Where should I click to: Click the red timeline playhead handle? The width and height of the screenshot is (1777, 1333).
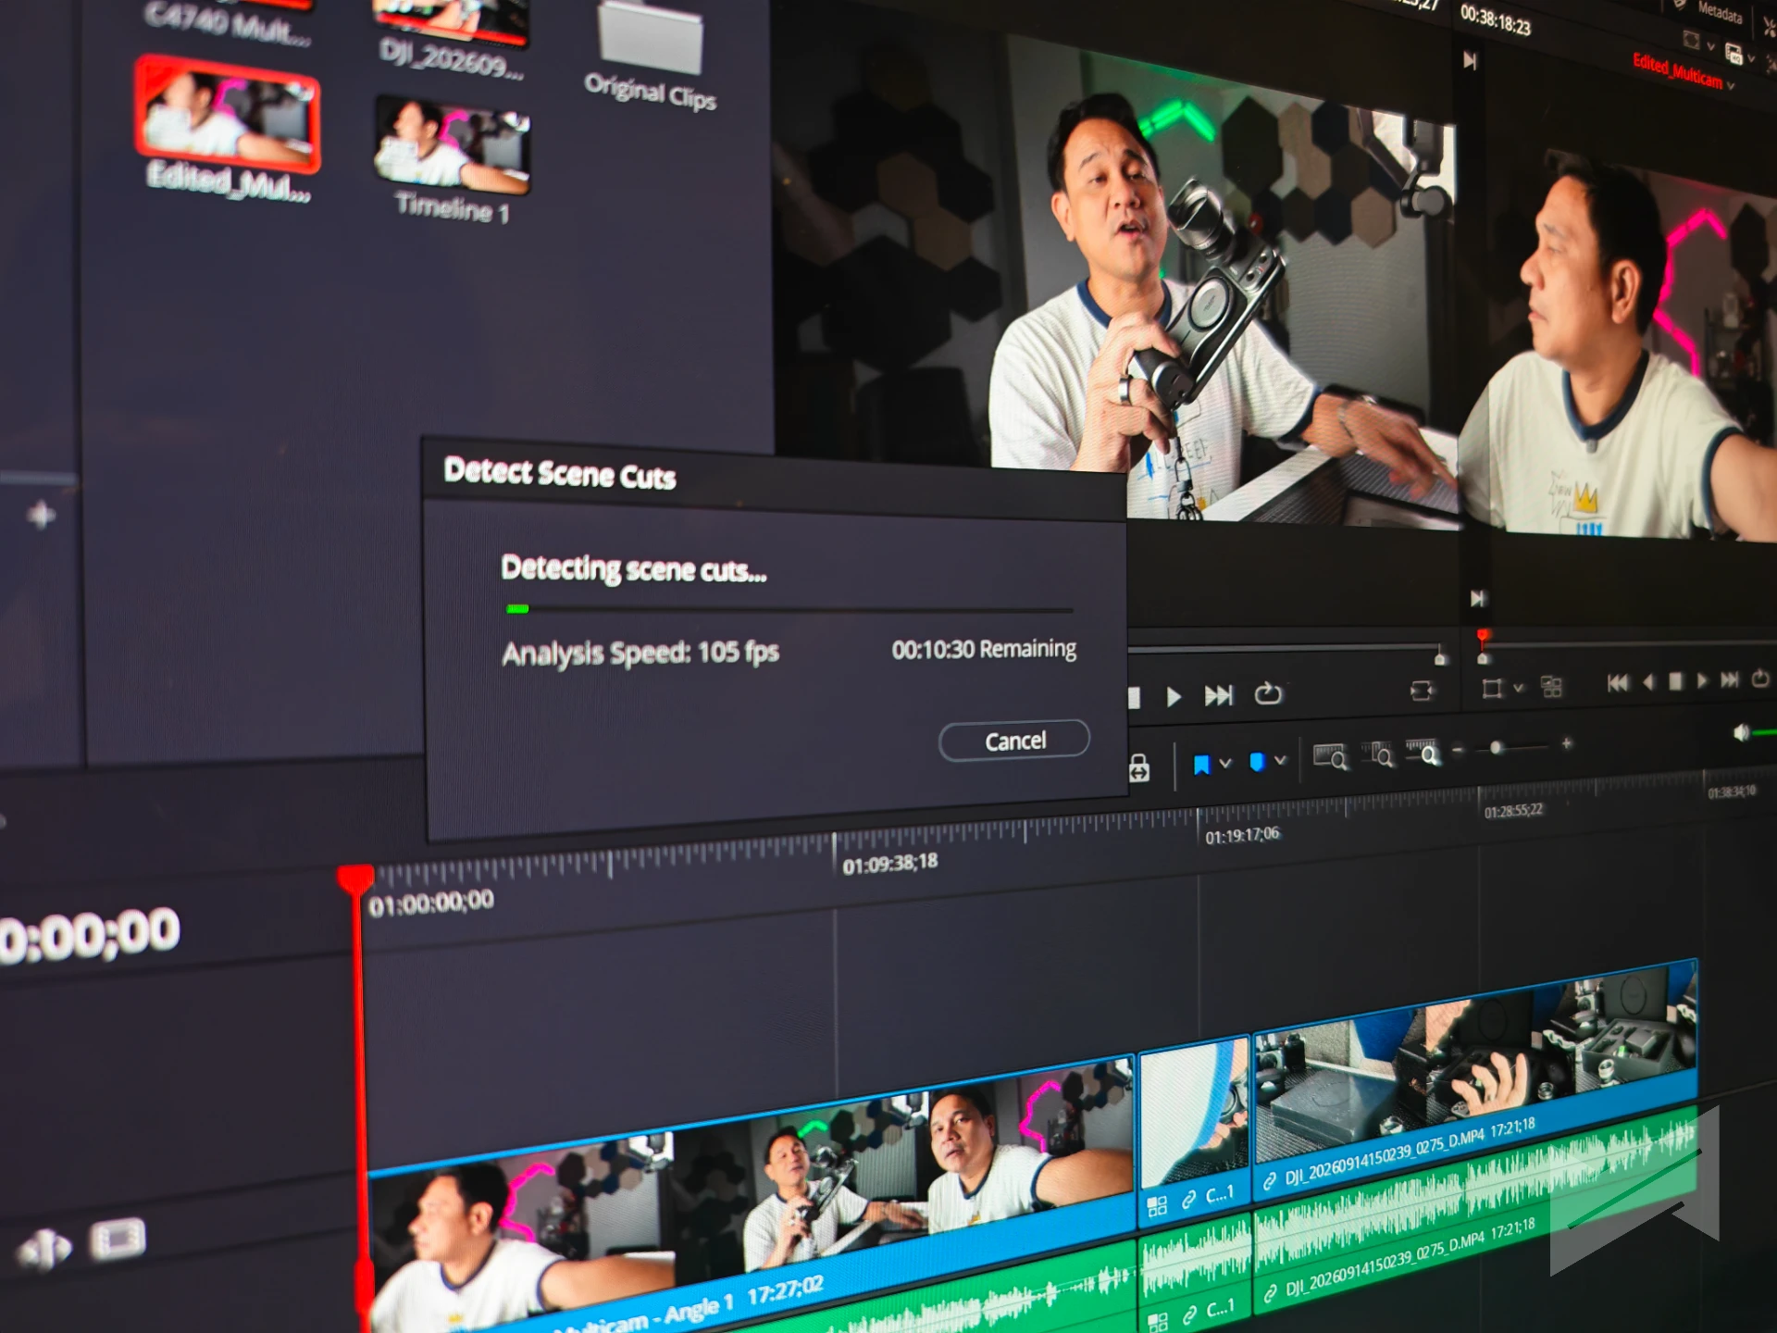pyautogui.click(x=355, y=878)
